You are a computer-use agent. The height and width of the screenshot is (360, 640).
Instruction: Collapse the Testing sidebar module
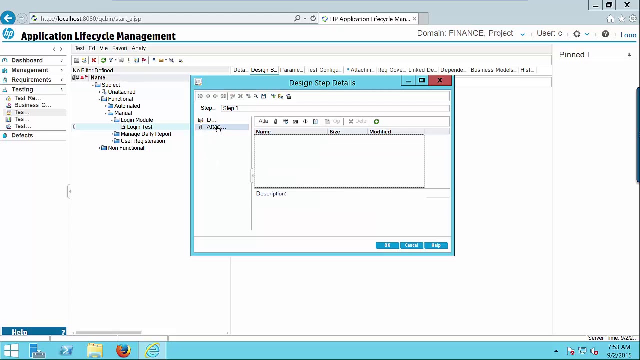tap(61, 90)
